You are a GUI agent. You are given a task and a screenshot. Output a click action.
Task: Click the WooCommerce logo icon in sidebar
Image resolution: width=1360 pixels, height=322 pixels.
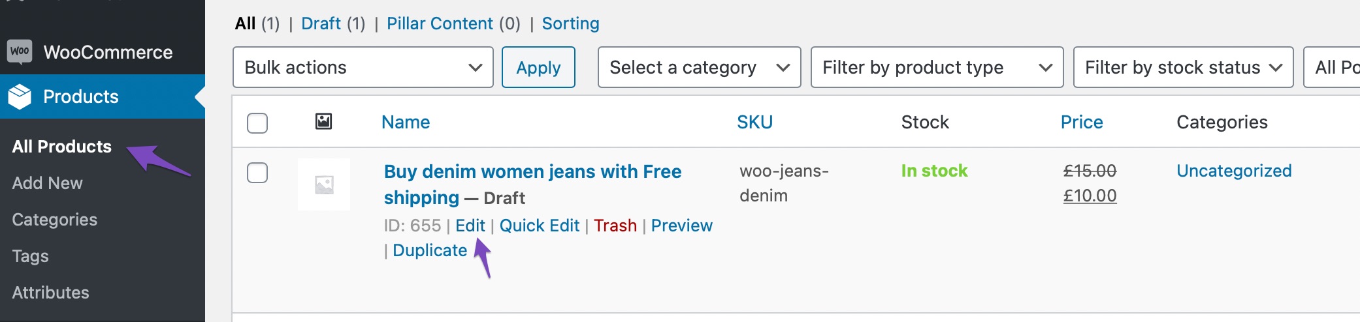tap(20, 51)
